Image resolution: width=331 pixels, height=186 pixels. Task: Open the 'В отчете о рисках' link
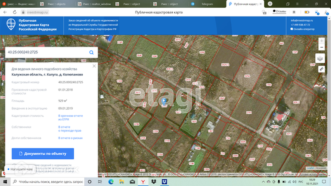coord(70,138)
